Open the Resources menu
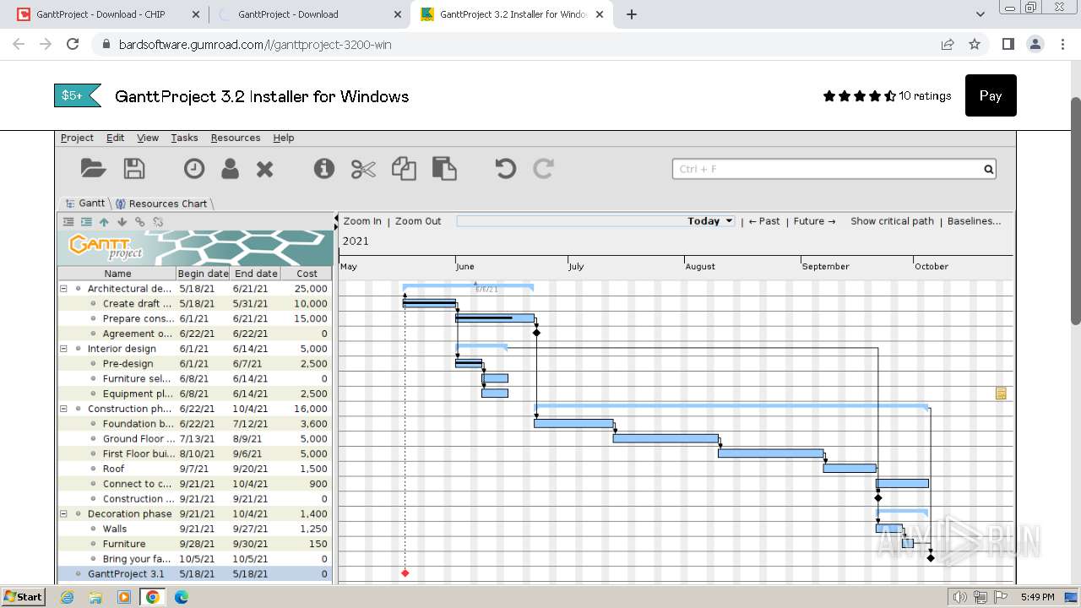This screenshot has width=1081, height=608. pos(236,138)
